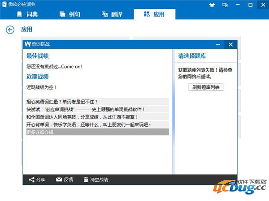This screenshot has width=269, height=201.
Task: Click the 反馈 feedback button
Action: (64, 180)
